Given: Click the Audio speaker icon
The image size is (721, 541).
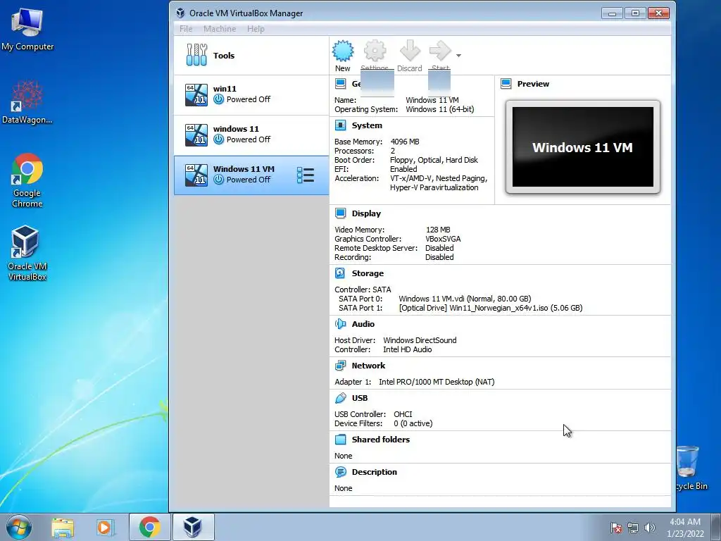Looking at the screenshot, I should coord(340,324).
